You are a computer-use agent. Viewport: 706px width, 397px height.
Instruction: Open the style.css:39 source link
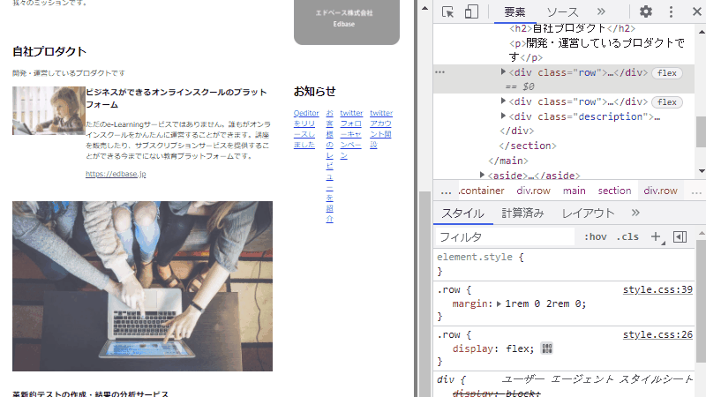click(x=657, y=289)
